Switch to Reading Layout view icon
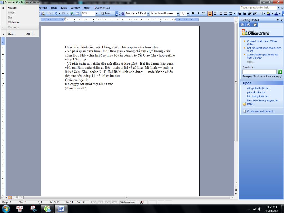Viewport: 284px width, 213px height. pyautogui.click(x=17, y=197)
